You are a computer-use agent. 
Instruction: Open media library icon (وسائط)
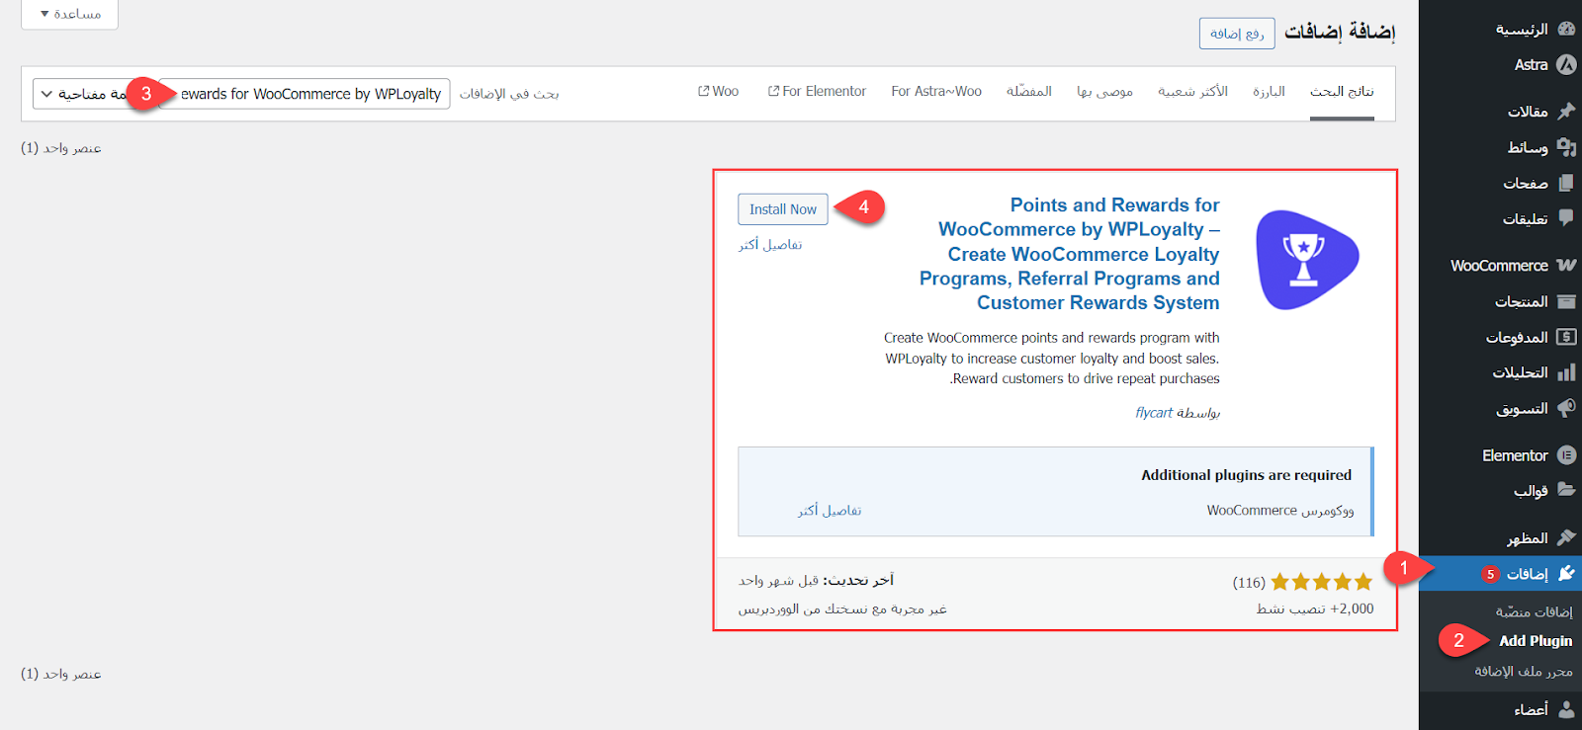pos(1566,147)
